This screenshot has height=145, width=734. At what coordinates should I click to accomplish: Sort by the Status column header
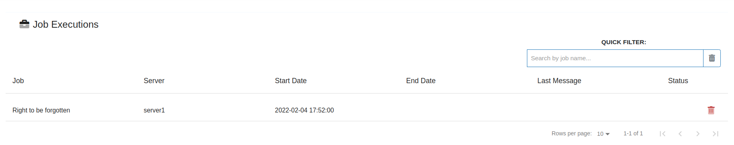click(678, 81)
